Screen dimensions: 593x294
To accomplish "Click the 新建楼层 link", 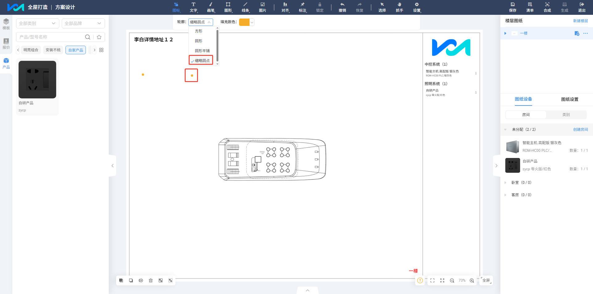I will (581, 21).
